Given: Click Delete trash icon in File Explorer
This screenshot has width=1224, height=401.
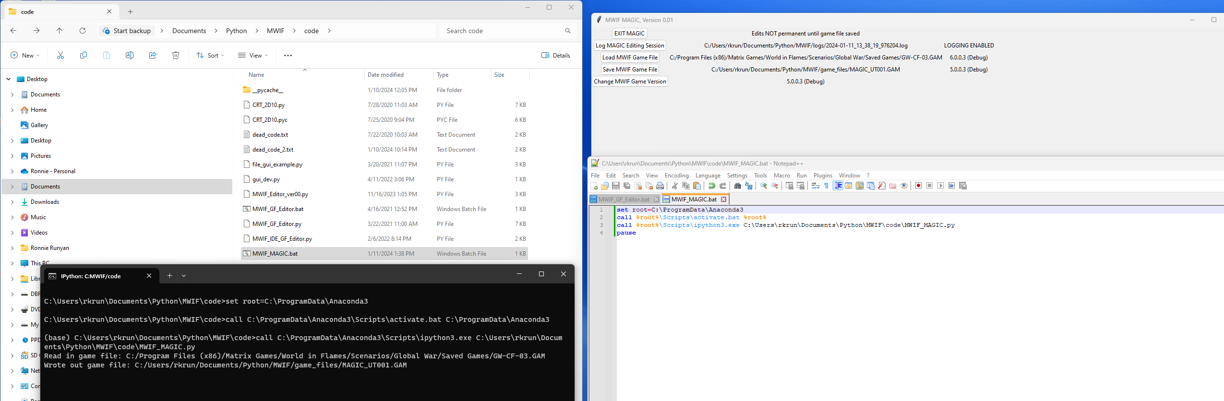Looking at the screenshot, I should click(176, 55).
